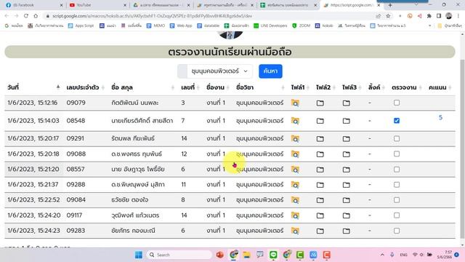The width and height of the screenshot is (465, 262).
Task: Open file 3 folder for student 09288
Action: click(x=346, y=185)
